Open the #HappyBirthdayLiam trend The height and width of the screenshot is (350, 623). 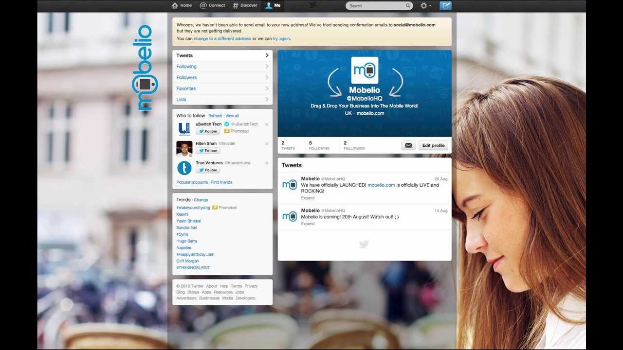(195, 255)
